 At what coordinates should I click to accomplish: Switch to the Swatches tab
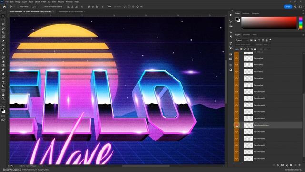click(x=246, y=13)
